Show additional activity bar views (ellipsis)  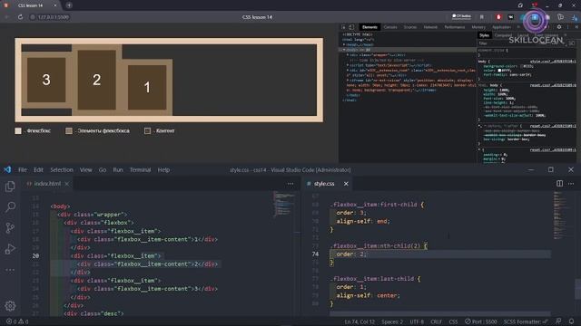coord(10,270)
